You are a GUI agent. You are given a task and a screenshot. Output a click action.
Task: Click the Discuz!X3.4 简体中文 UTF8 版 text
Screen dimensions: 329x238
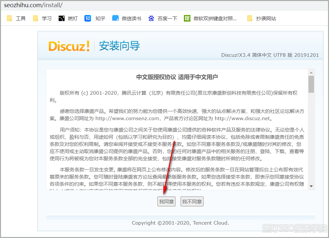(257, 55)
